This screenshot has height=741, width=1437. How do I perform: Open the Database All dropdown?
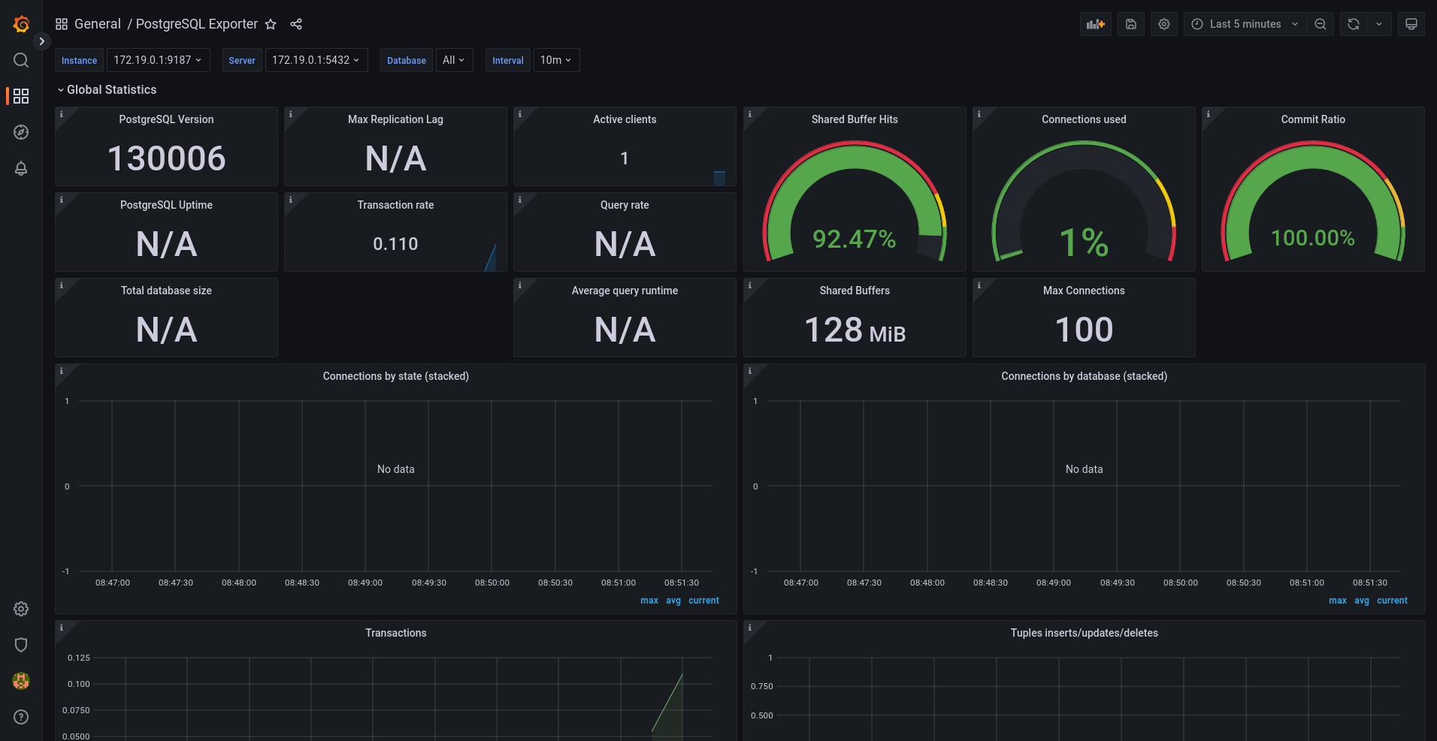tap(454, 60)
